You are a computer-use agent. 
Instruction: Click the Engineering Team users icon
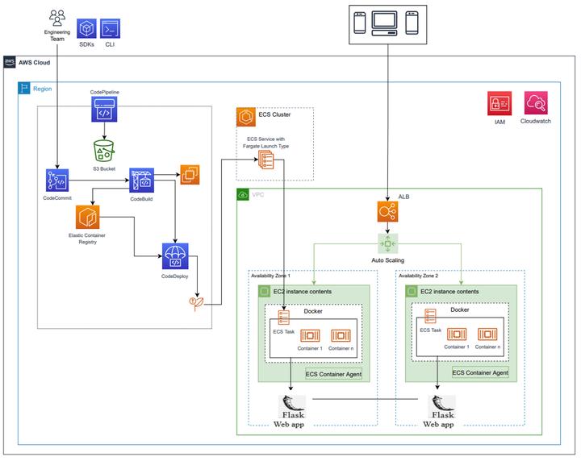(57, 18)
